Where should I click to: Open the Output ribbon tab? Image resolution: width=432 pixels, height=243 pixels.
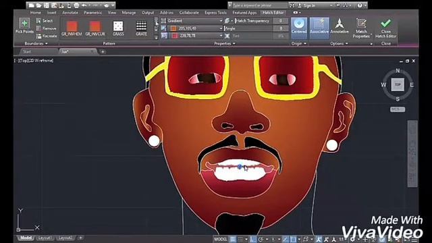click(148, 13)
